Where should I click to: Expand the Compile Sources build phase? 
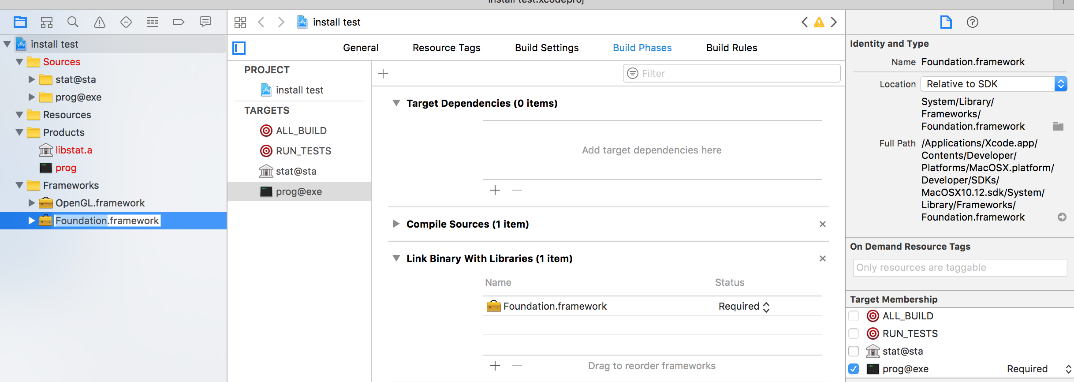coord(396,224)
